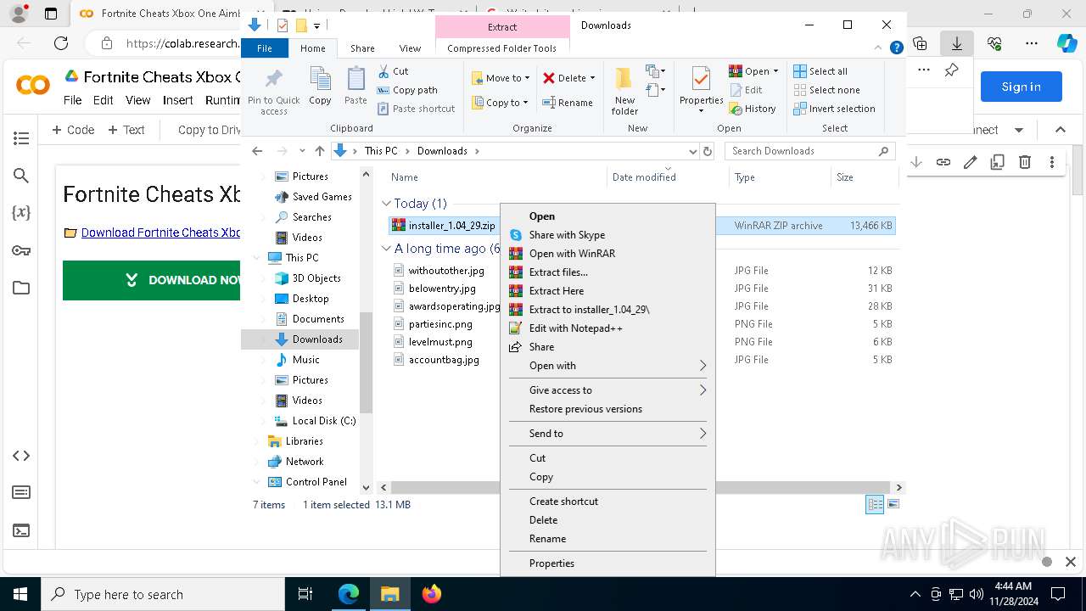Click the New folder icon
1086x611 pixels.
tap(624, 92)
